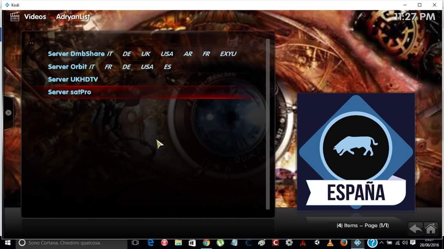Screen dimensions: 444x249
Task: Open the taskbar volume control
Action: [x=405, y=243]
